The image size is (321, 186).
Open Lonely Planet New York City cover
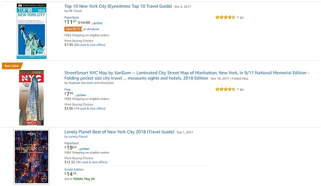tap(32, 157)
